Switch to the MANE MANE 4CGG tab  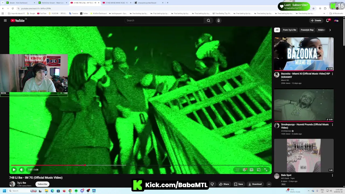pos(117,3)
